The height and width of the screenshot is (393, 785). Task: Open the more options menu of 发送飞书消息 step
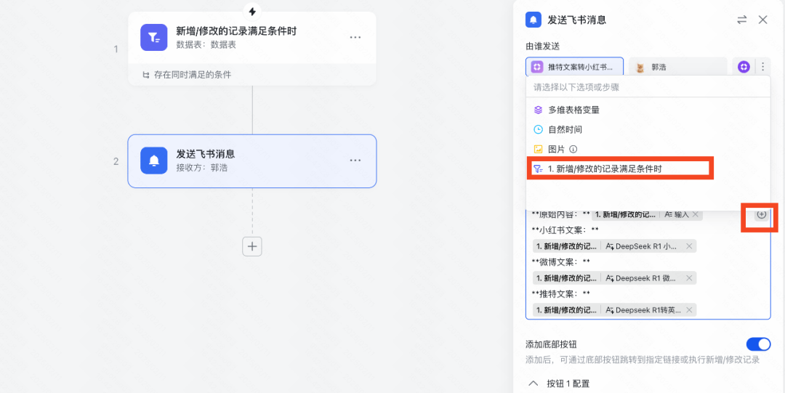click(x=355, y=161)
